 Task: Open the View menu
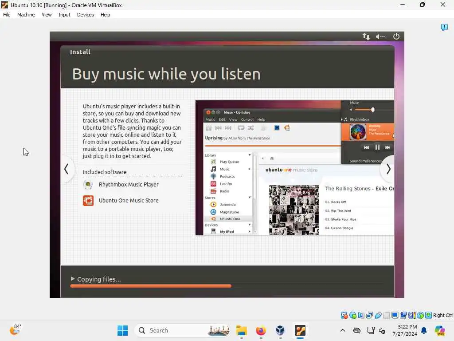[x=47, y=15]
